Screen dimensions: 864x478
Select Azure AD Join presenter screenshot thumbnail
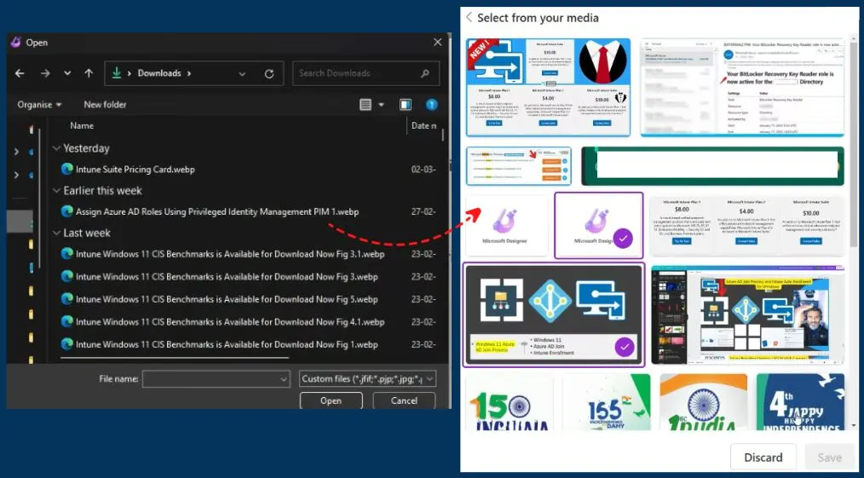tap(747, 315)
